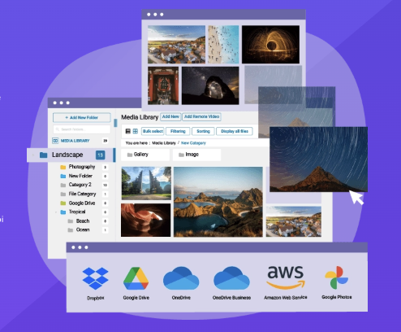This screenshot has height=332, width=401.
Task: Click the gray Ocean folder icon
Action: point(71,230)
